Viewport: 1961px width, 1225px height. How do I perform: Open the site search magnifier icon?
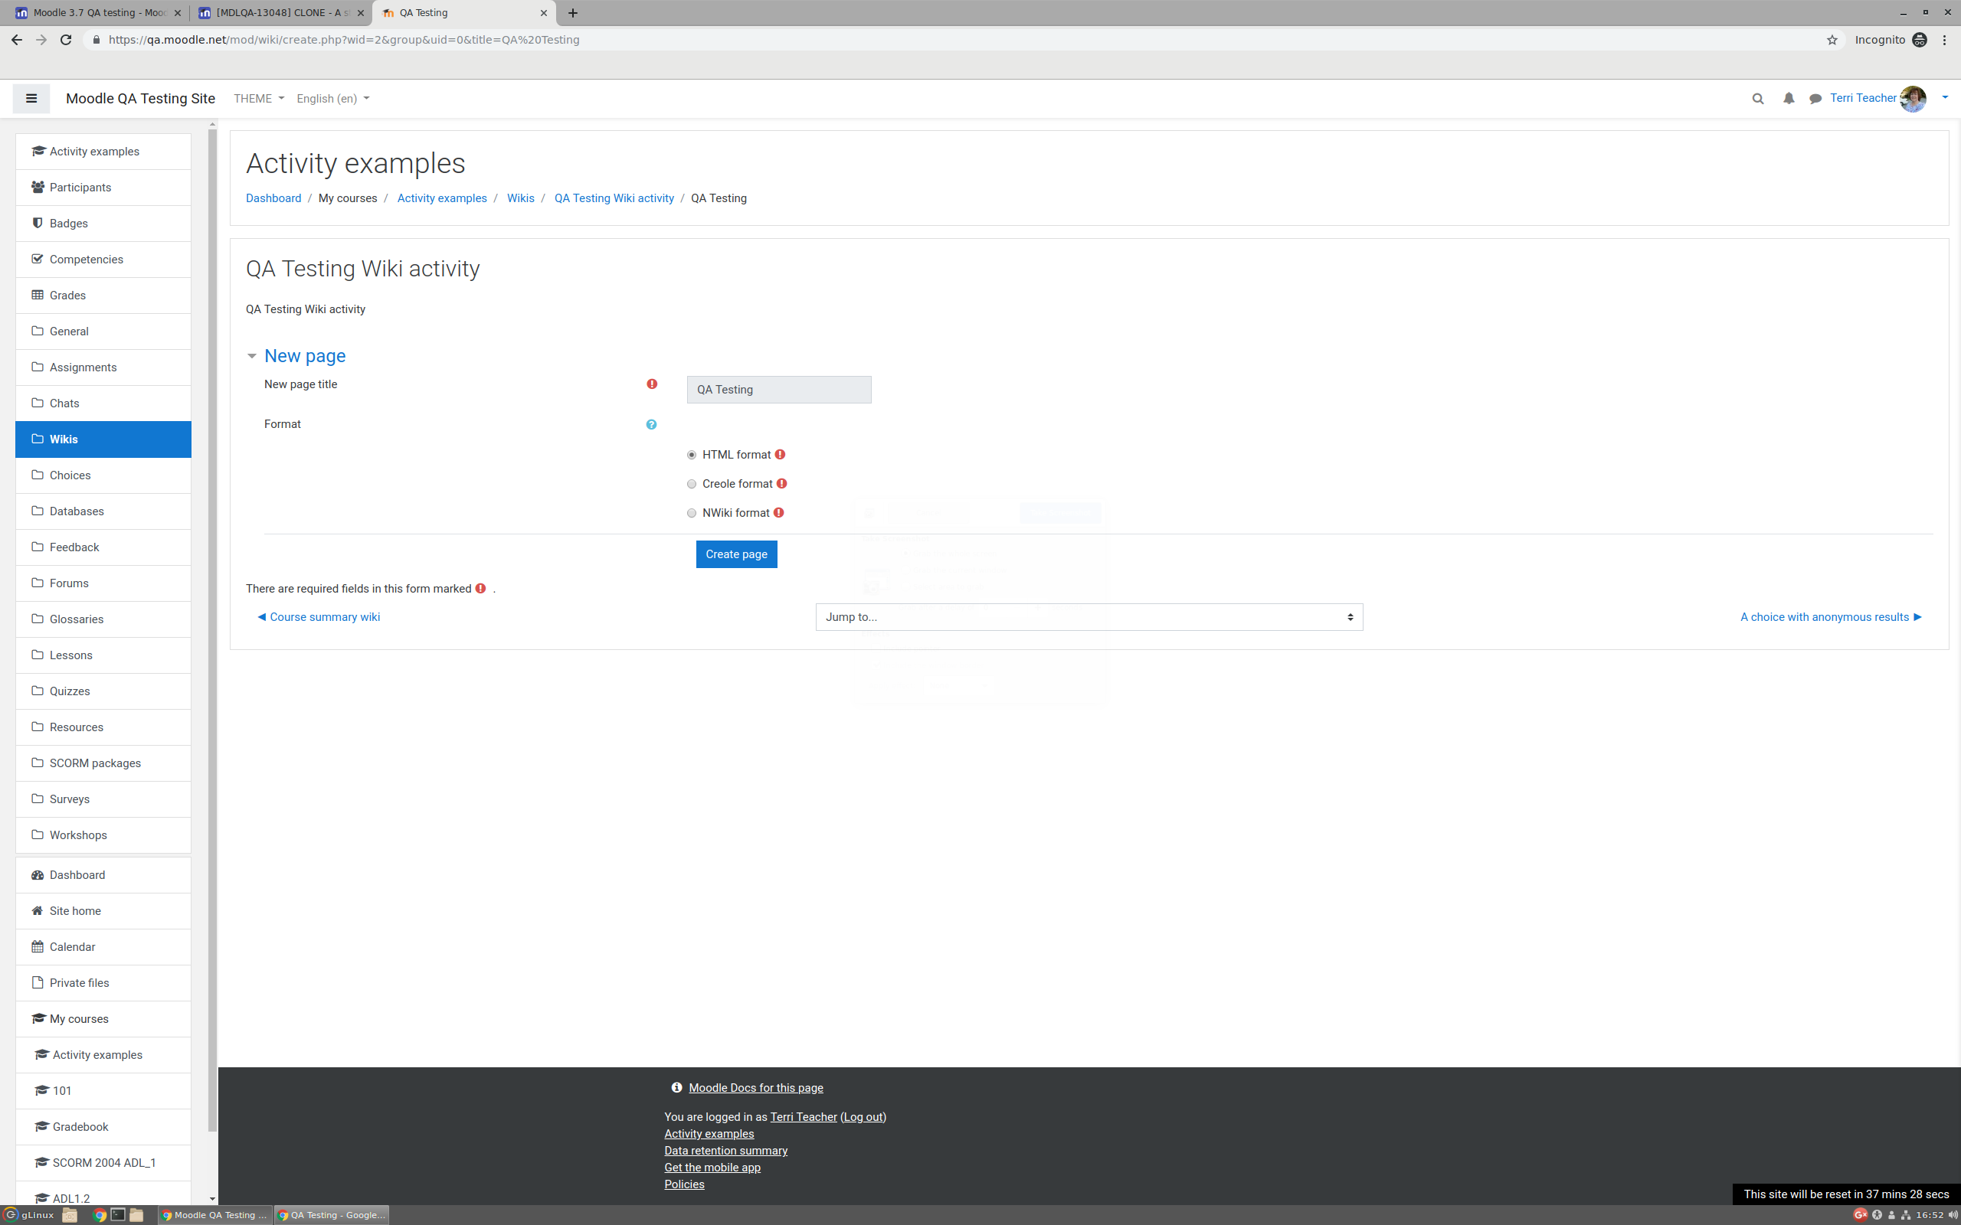coord(1757,99)
